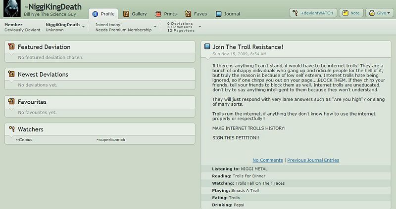Image resolution: width=396 pixels, height=209 pixels.
Task: Click the Faves tab icon
Action: (x=188, y=13)
